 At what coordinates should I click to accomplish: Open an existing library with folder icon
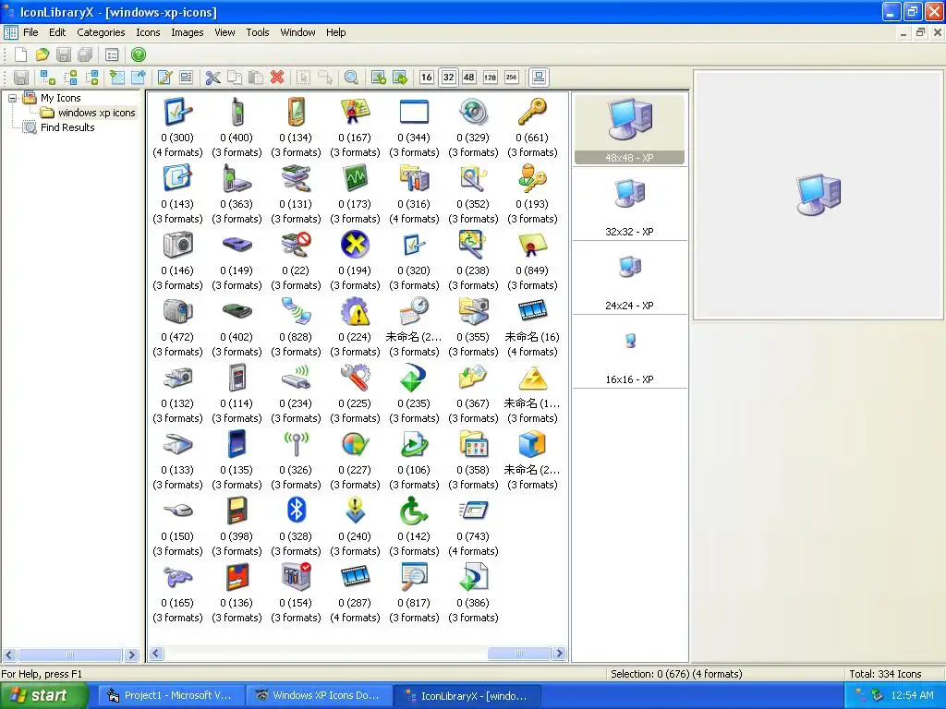[x=42, y=54]
